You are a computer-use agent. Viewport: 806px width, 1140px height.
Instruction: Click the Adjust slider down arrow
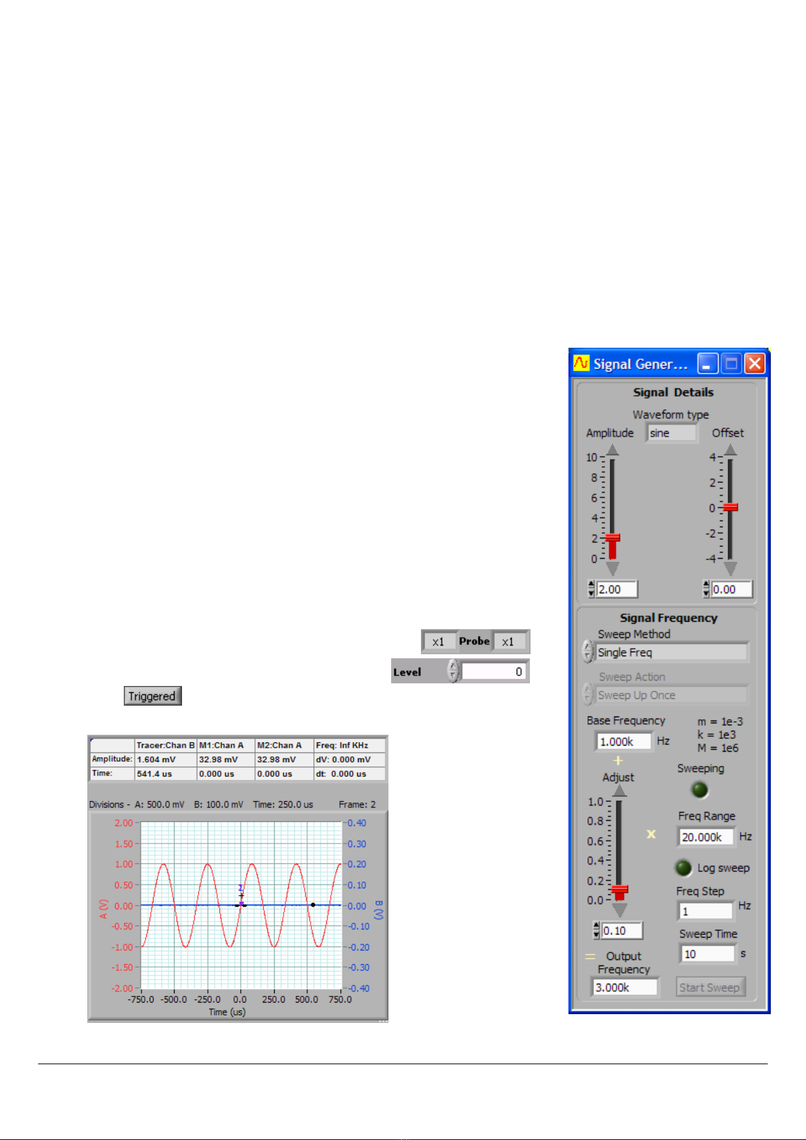(619, 910)
